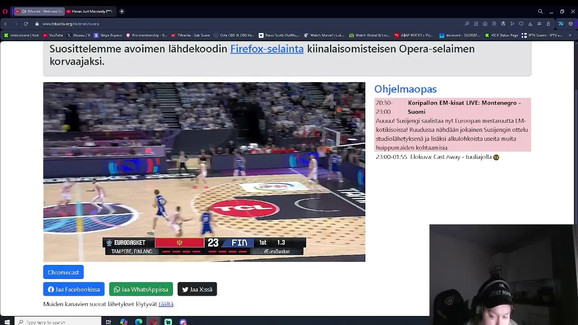The width and height of the screenshot is (578, 325).
Task: Open the Easy Setup lines icon
Action: (539, 23)
